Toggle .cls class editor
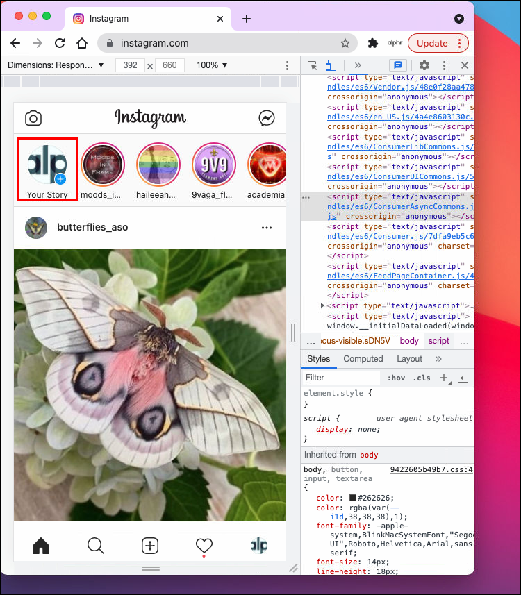The width and height of the screenshot is (521, 595). 422,378
